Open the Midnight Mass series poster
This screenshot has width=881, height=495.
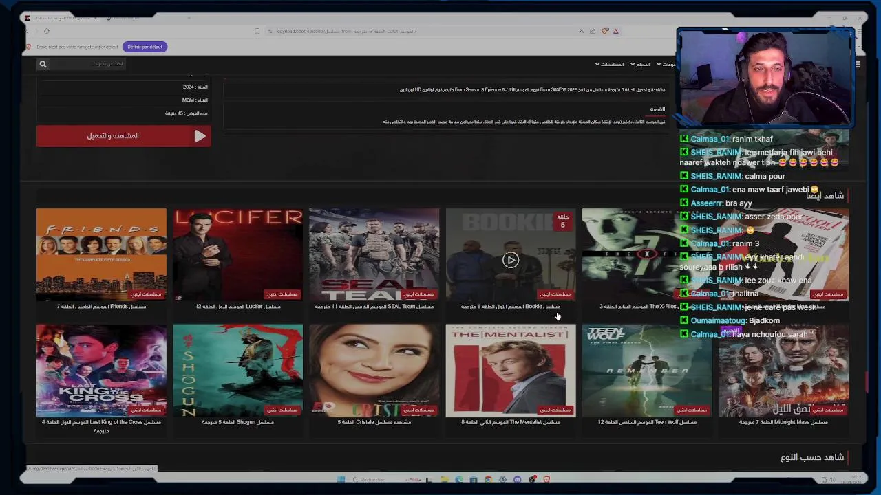[783, 371]
